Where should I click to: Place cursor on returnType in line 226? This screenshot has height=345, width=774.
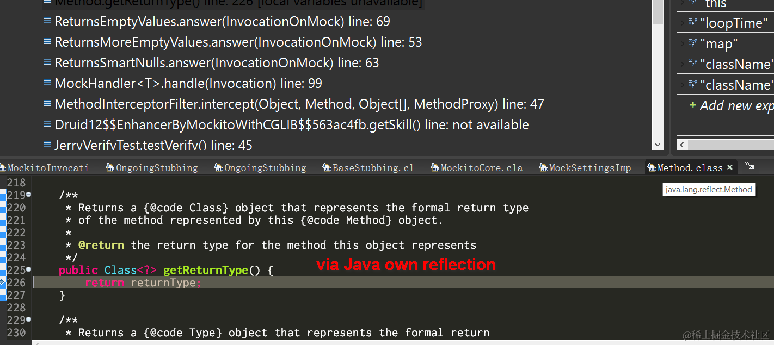163,283
